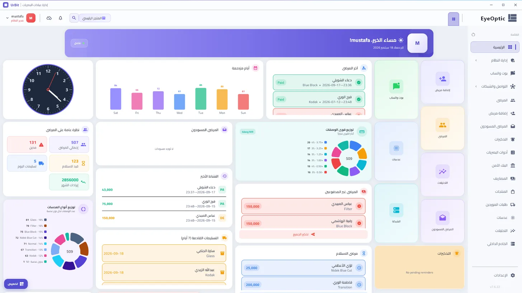Click the تخصيص customize button

pos(16,284)
